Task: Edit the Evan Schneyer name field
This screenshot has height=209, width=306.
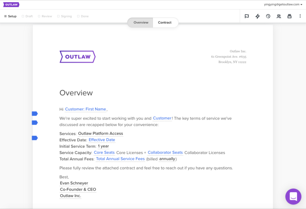Action: pos(74,183)
